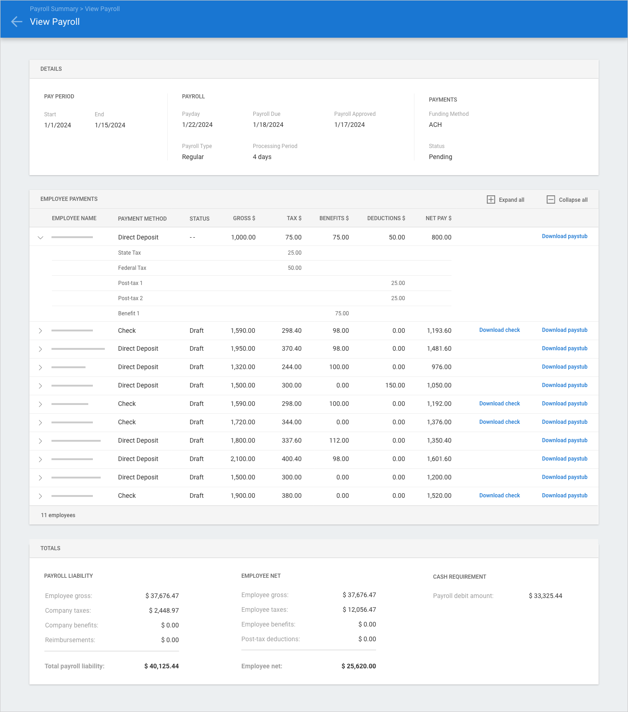Screen dimensions: 628x712
Task: Expand the employee row with gross 1,720.00
Action: point(40,422)
